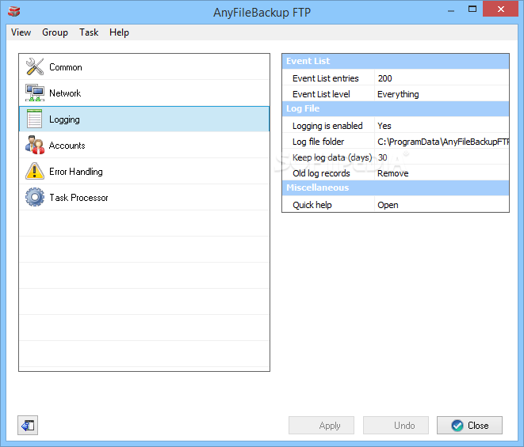This screenshot has height=447, width=524.
Task: Click the Accounts people icon
Action: coord(35,145)
